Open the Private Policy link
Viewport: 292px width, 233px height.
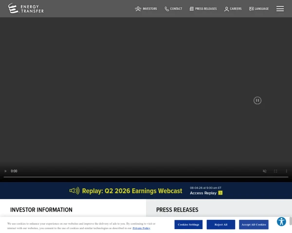(x=141, y=228)
